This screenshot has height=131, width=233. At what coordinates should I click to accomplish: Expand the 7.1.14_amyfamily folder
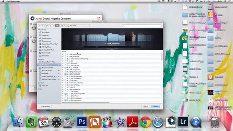63,89
